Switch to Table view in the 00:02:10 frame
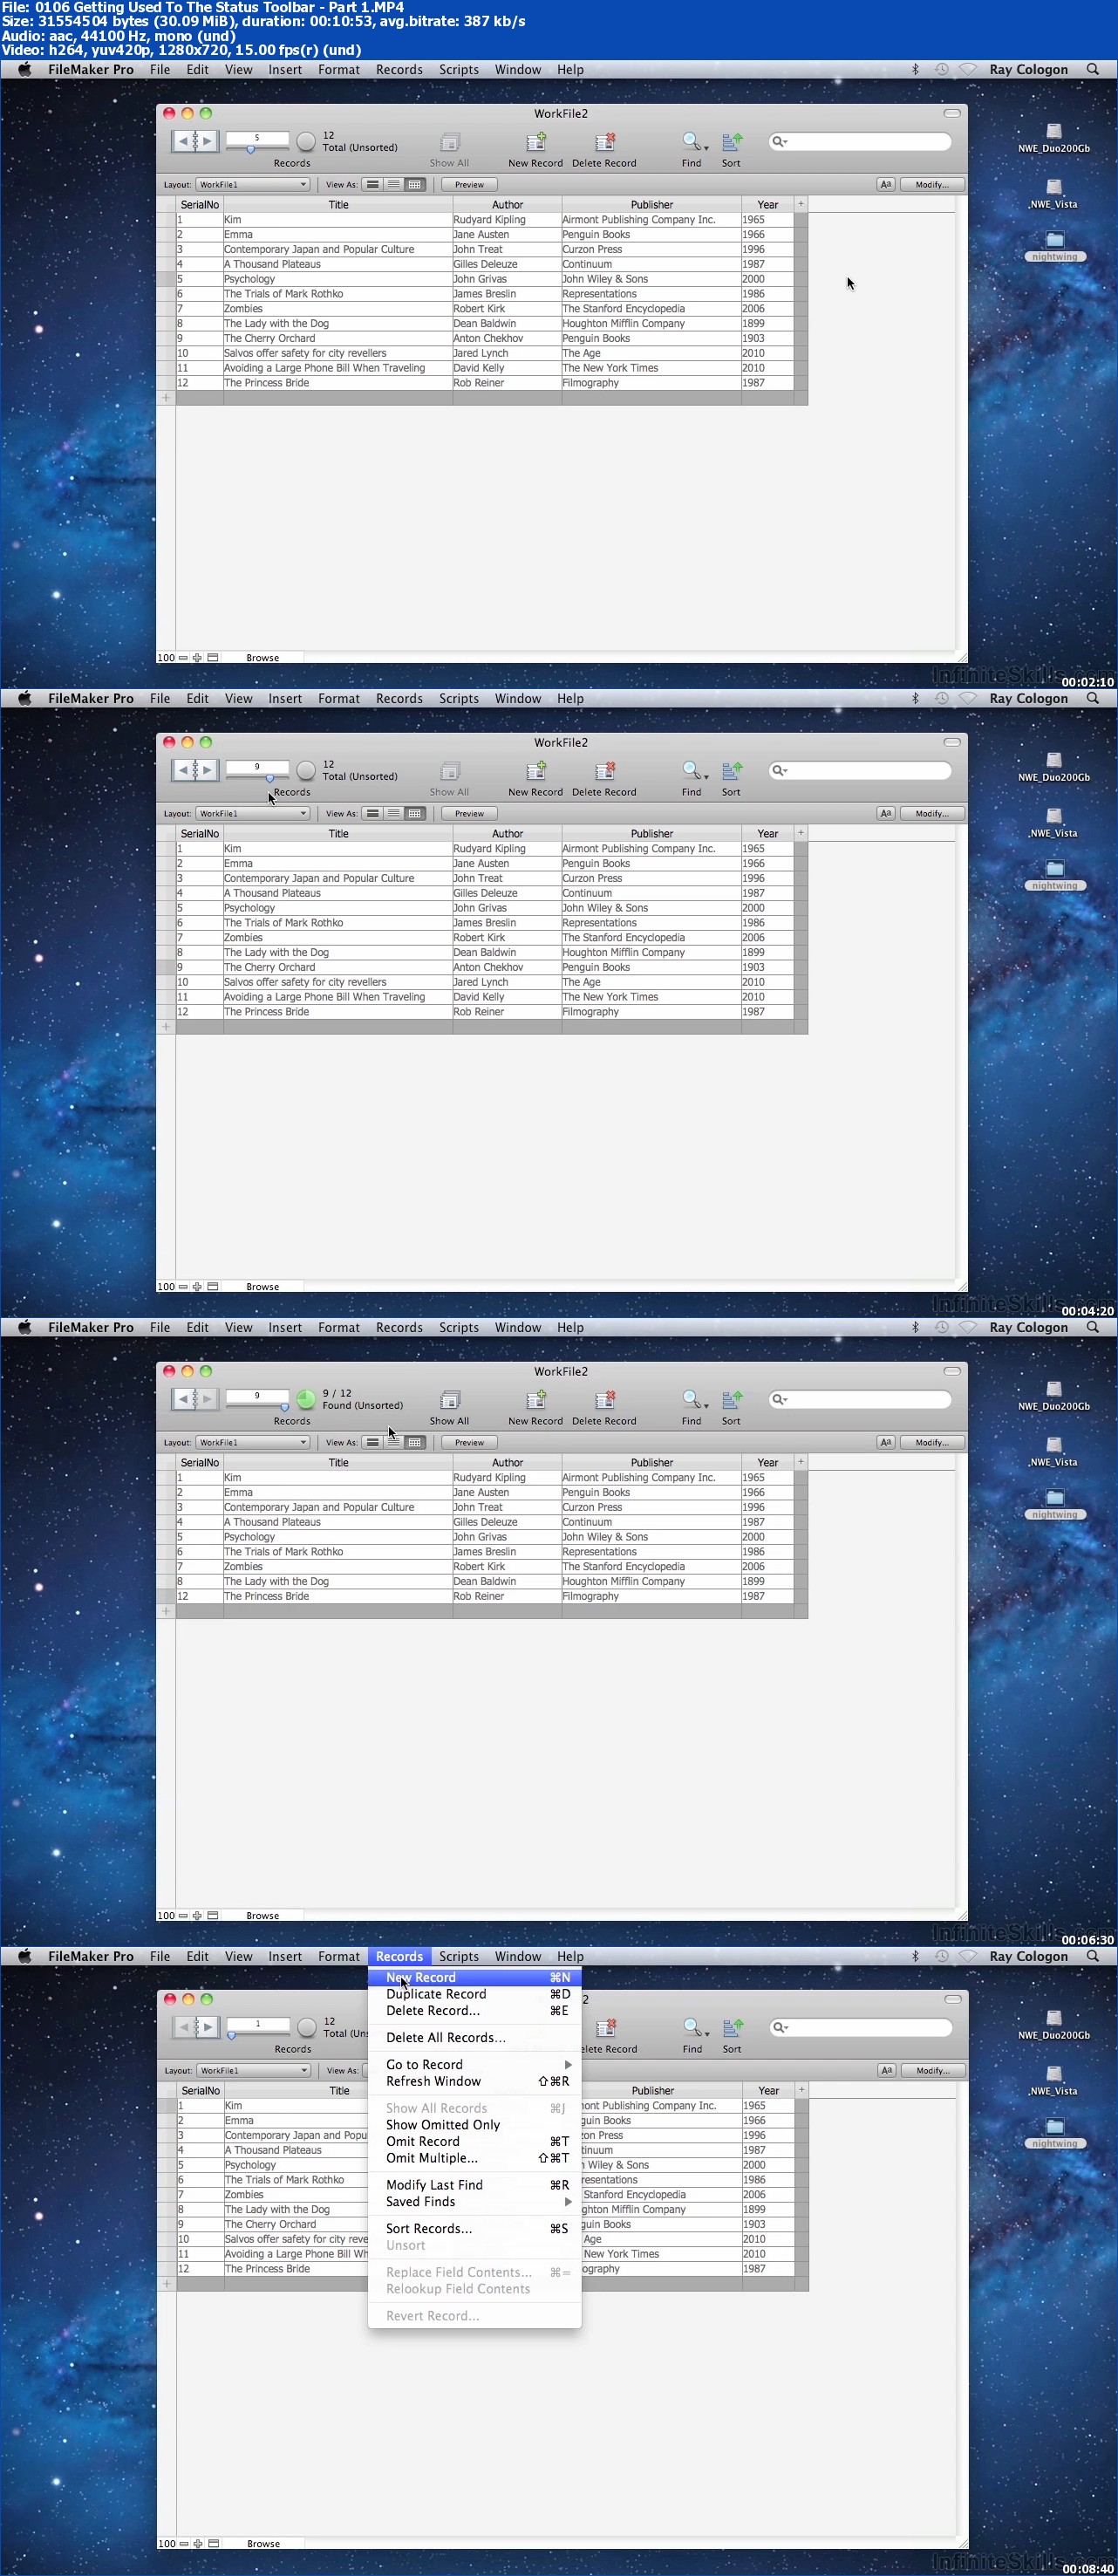 414,184
